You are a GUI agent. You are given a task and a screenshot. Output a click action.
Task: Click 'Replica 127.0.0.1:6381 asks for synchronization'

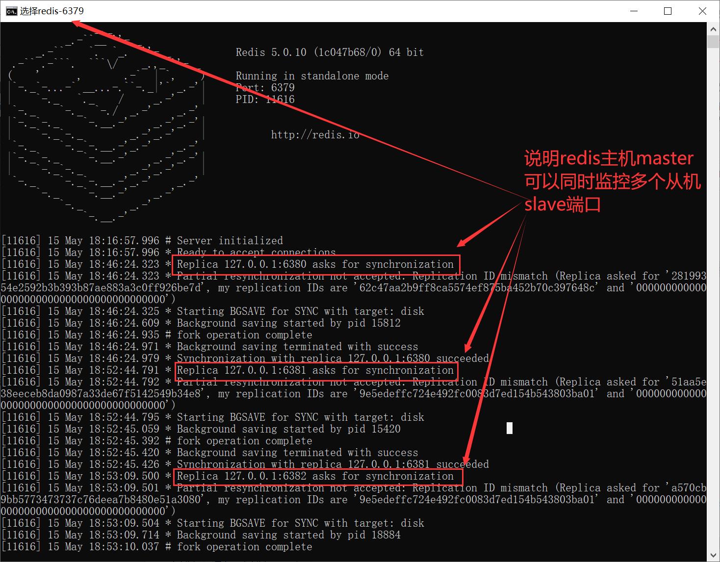(x=315, y=370)
